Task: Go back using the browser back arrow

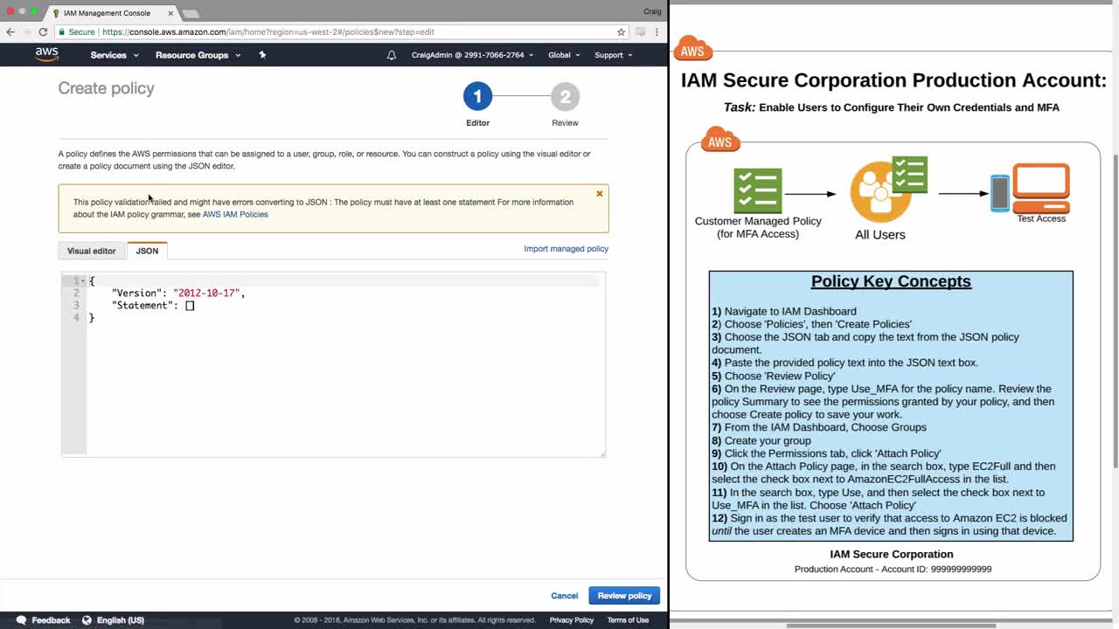Action: coord(10,31)
